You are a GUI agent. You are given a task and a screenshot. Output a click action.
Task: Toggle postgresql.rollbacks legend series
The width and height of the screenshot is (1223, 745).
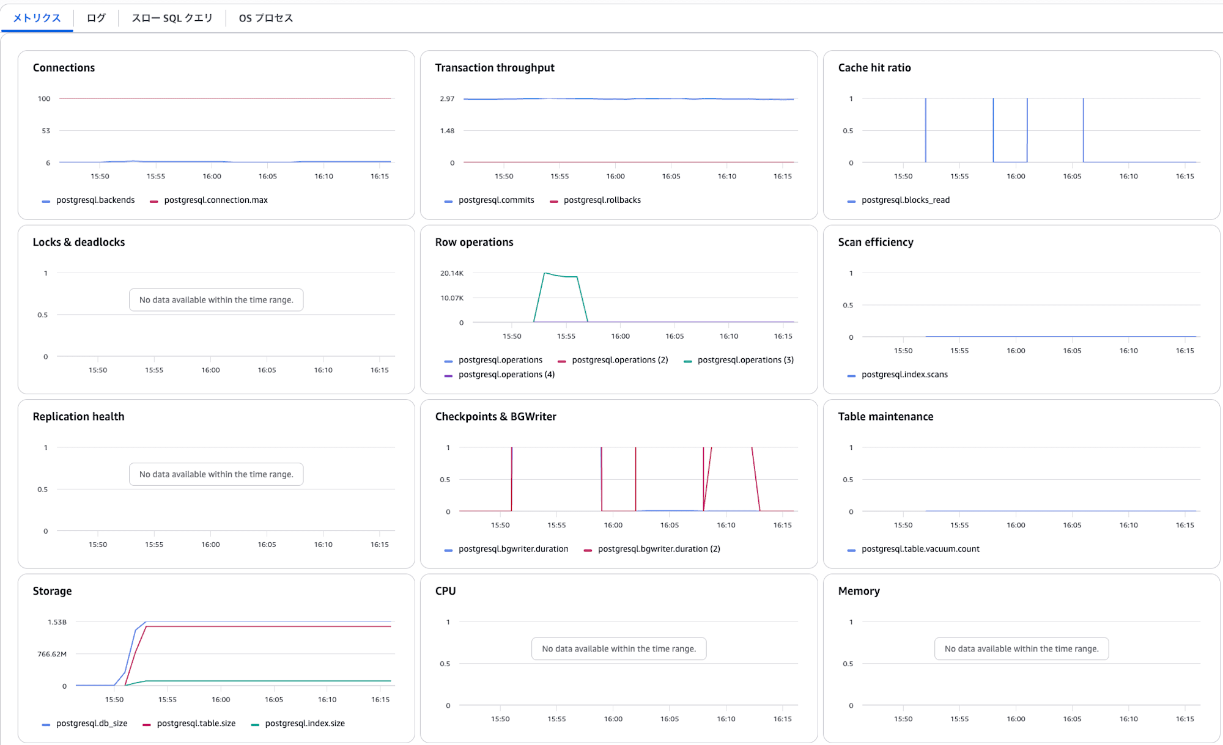point(596,200)
